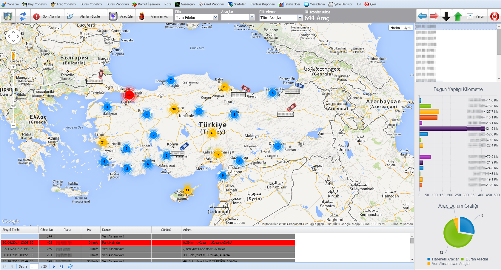This screenshot has width=501, height=270.
Task: Click the map view toolbar icon
Action: [8, 16]
